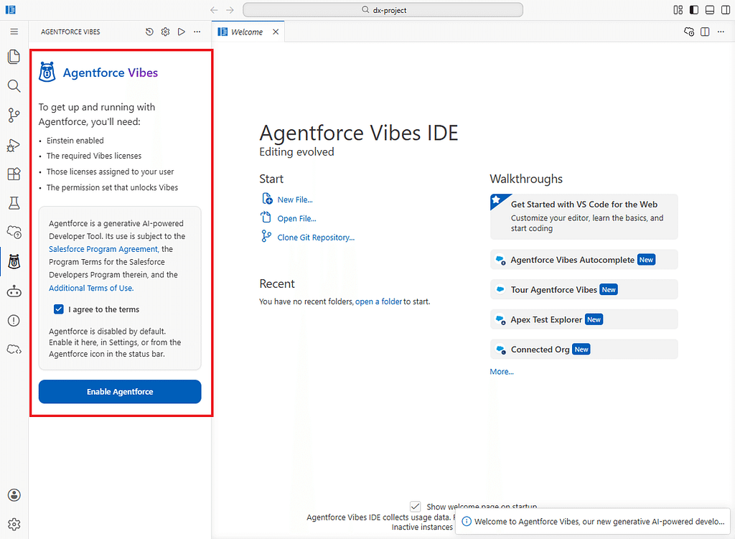Image resolution: width=735 pixels, height=539 pixels.
Task: Toggle secondary side bar layout icon
Action: tap(726, 10)
